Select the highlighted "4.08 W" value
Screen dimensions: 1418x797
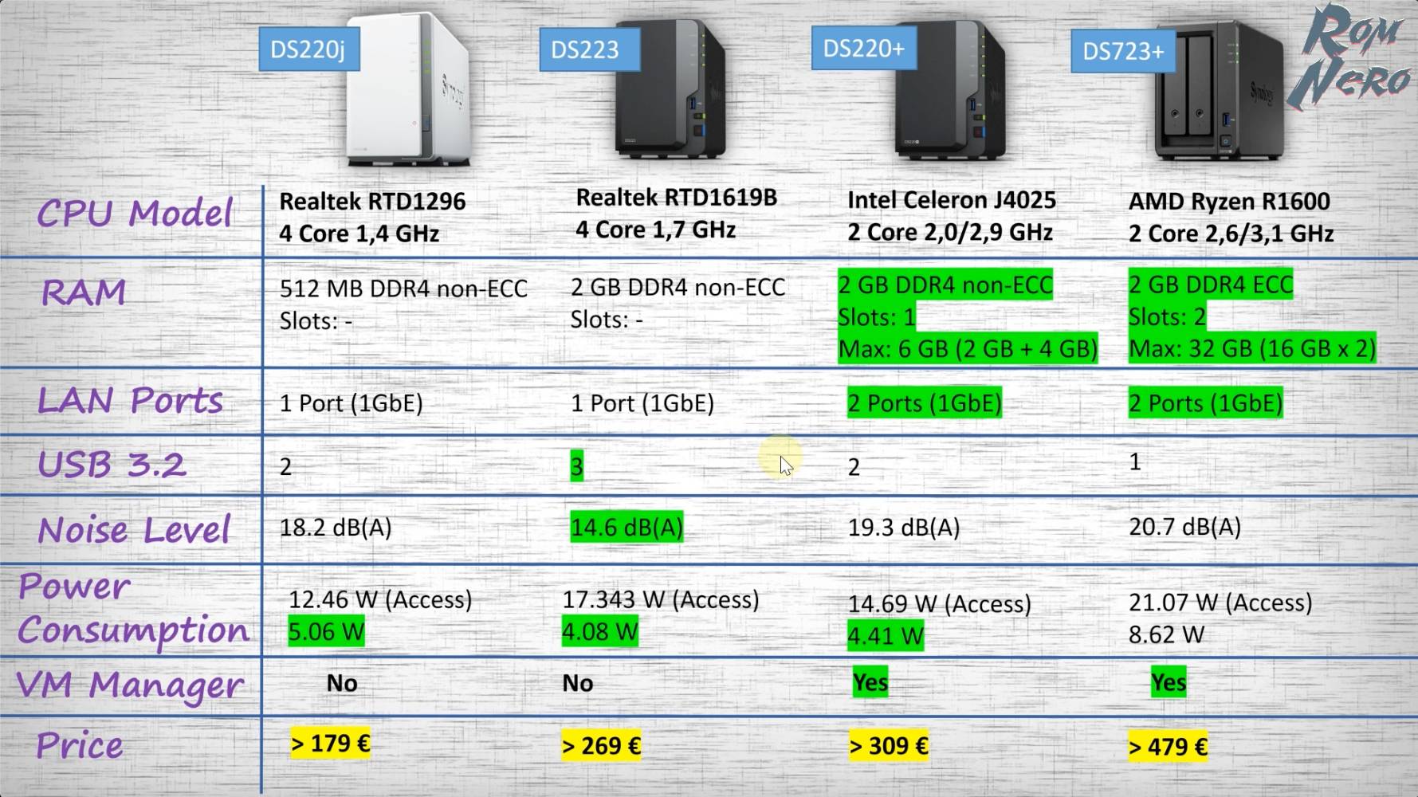600,631
